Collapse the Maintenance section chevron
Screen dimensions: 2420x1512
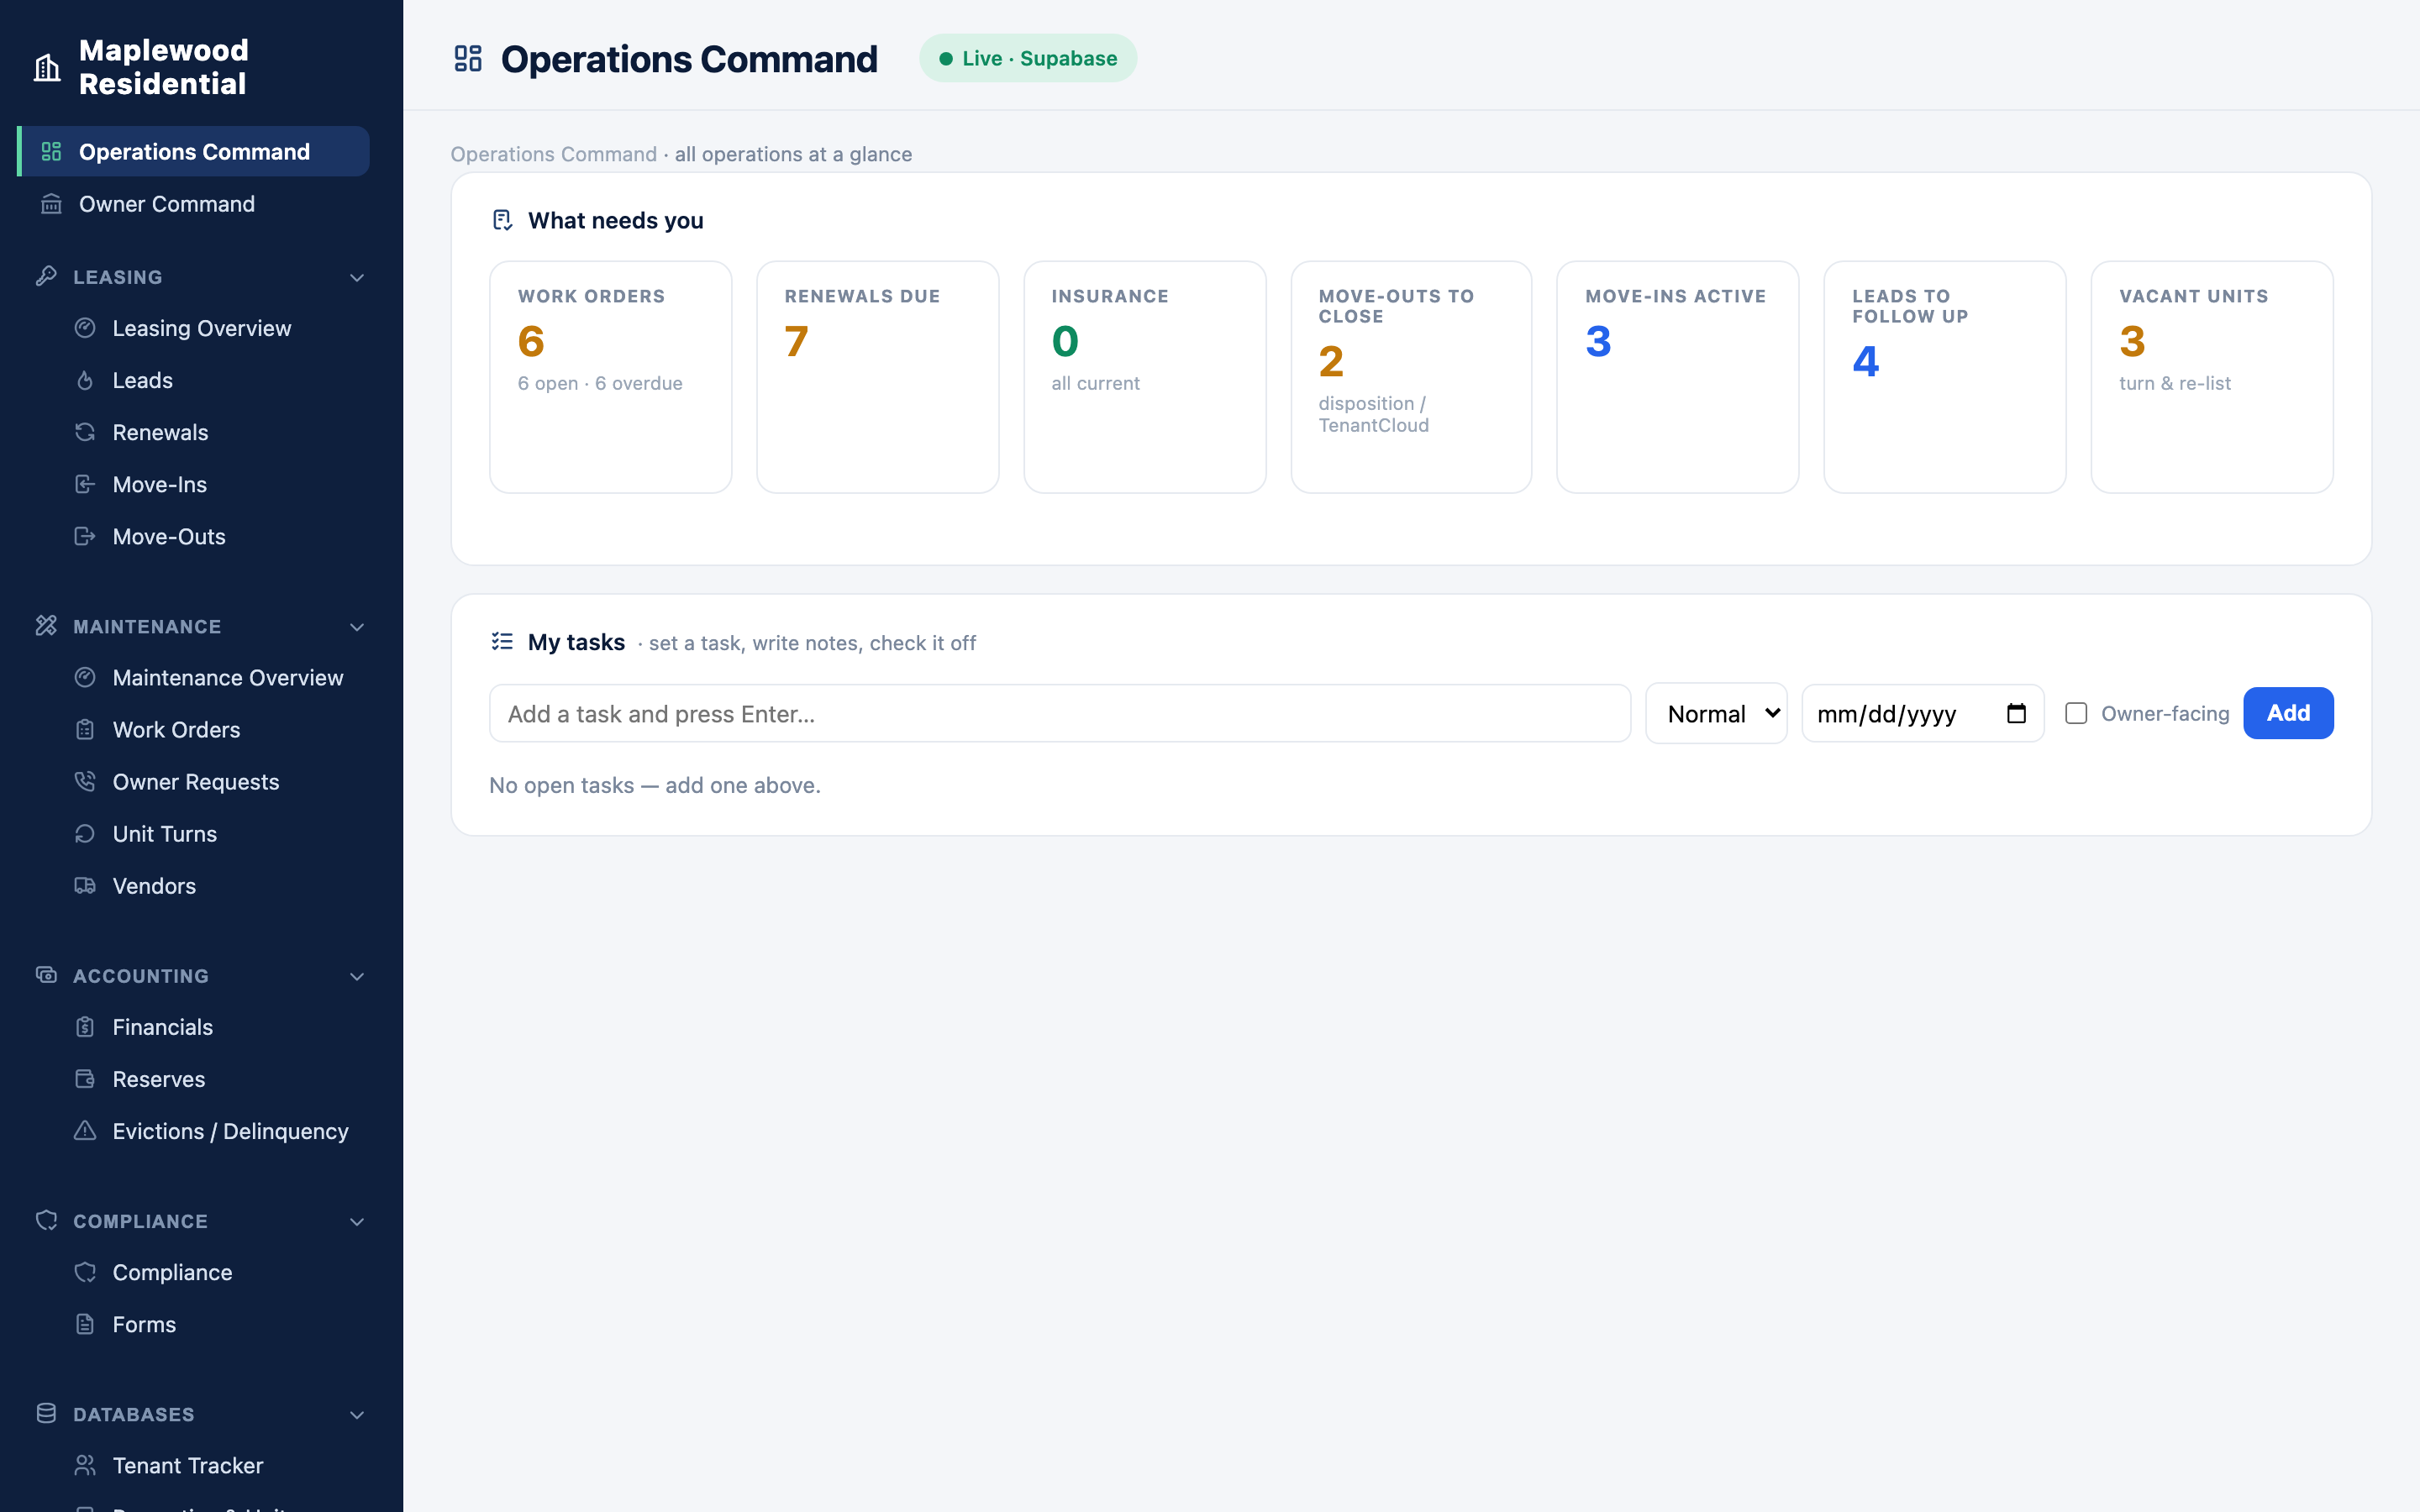[357, 627]
